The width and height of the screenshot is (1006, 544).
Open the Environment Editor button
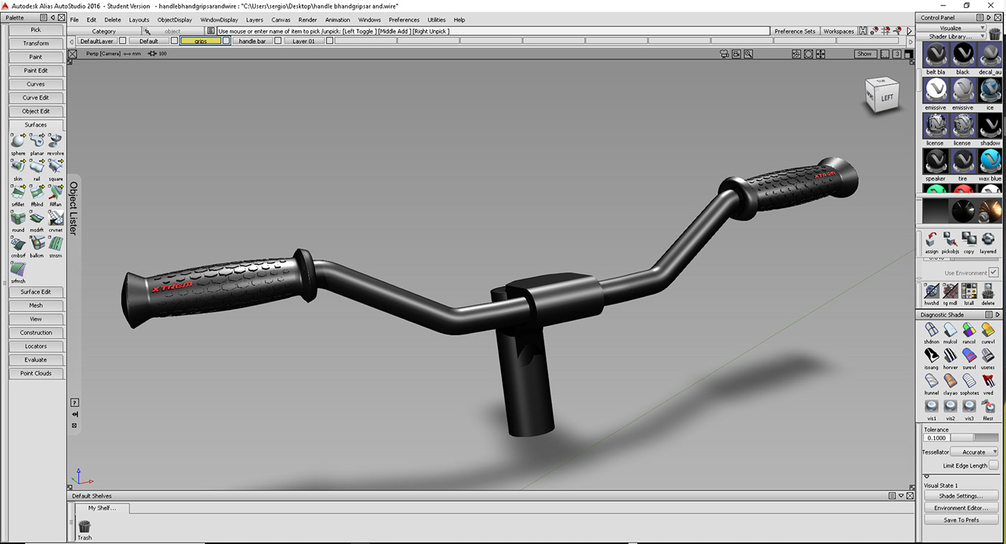(x=961, y=508)
